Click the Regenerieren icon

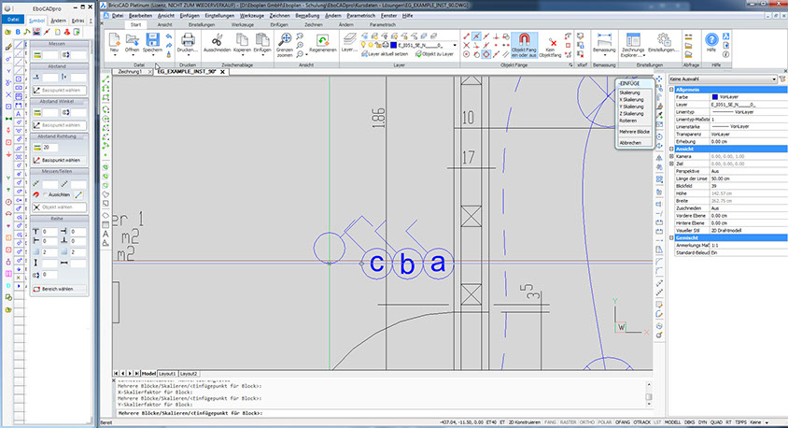coord(322,41)
